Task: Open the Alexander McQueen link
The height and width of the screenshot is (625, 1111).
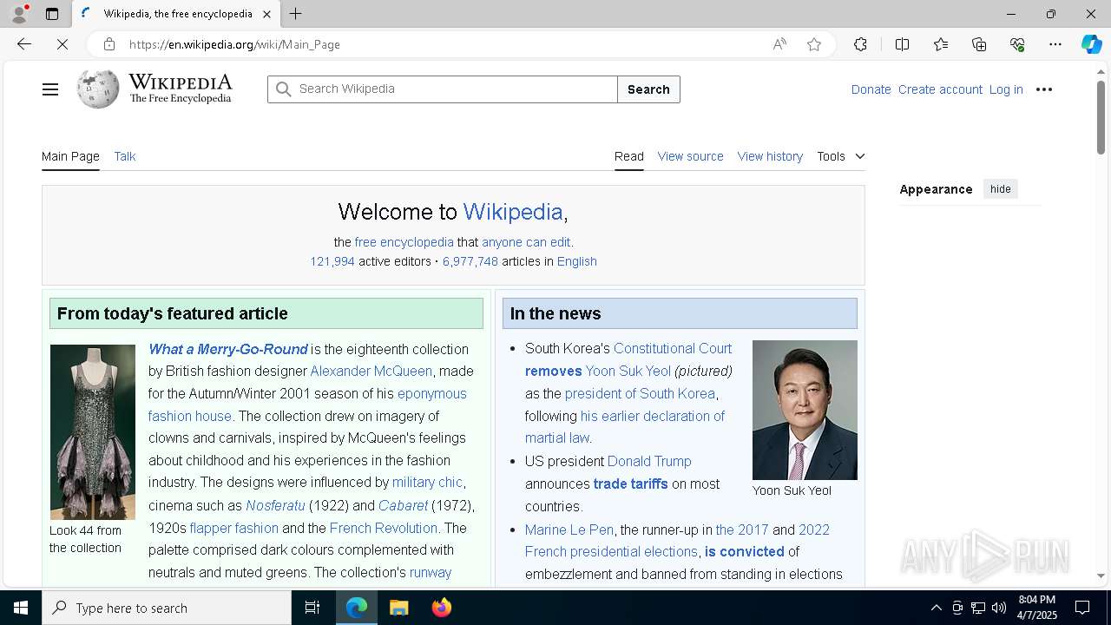Action: (371, 371)
